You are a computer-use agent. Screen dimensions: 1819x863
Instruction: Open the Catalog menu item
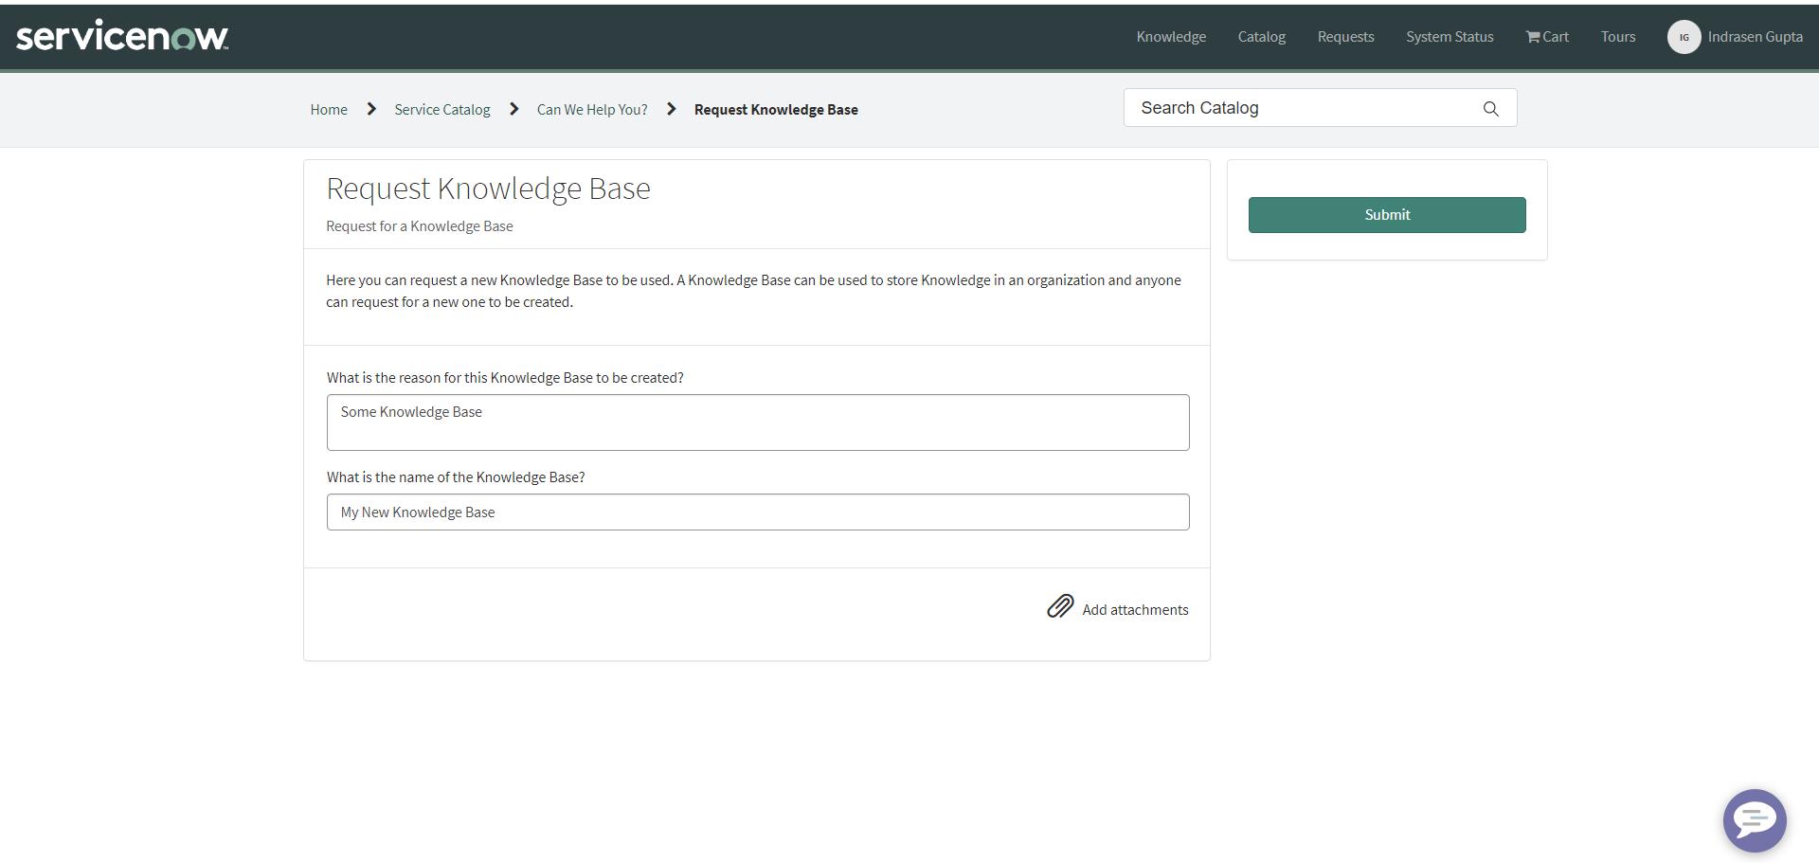pyautogui.click(x=1261, y=37)
